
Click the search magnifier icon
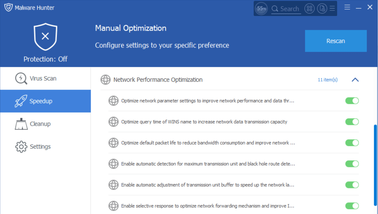pos(275,9)
